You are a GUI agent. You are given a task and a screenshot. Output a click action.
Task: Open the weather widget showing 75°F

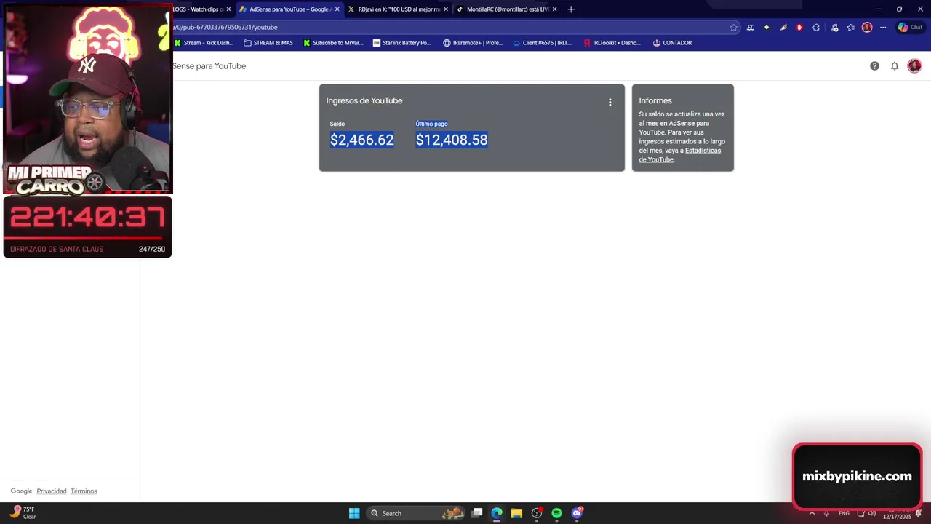pyautogui.click(x=23, y=512)
